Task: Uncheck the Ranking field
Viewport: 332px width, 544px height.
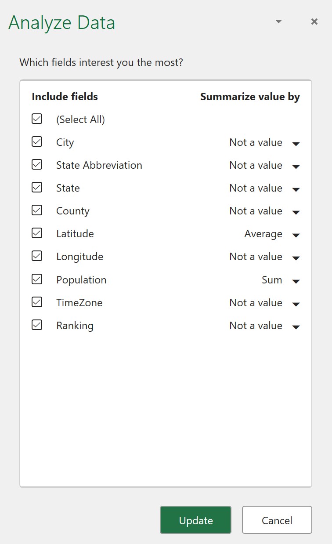Action: [x=37, y=325]
